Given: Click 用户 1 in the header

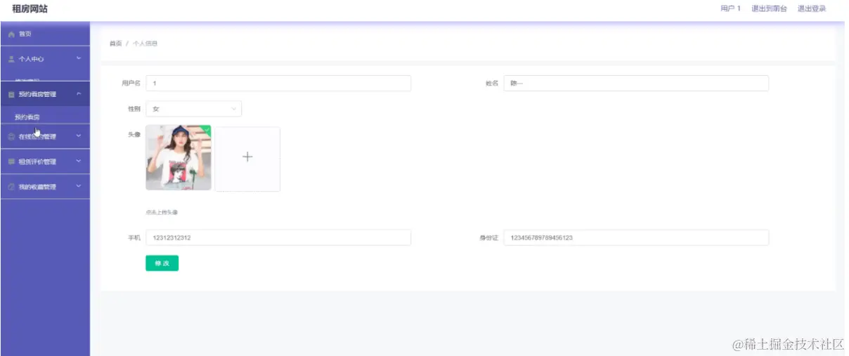Looking at the screenshot, I should coord(730,8).
